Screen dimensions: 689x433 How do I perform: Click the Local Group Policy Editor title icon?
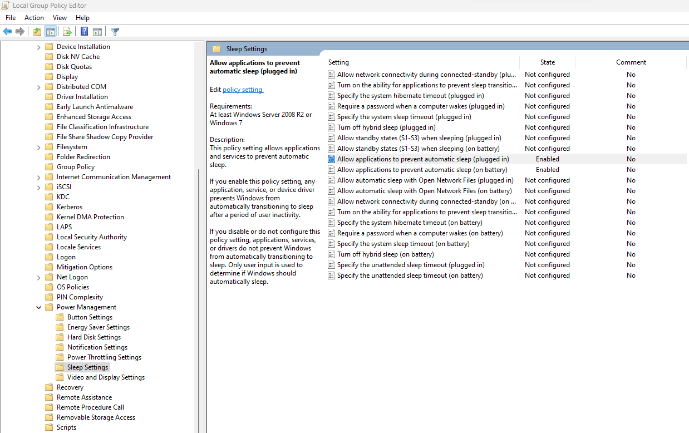tap(6, 6)
